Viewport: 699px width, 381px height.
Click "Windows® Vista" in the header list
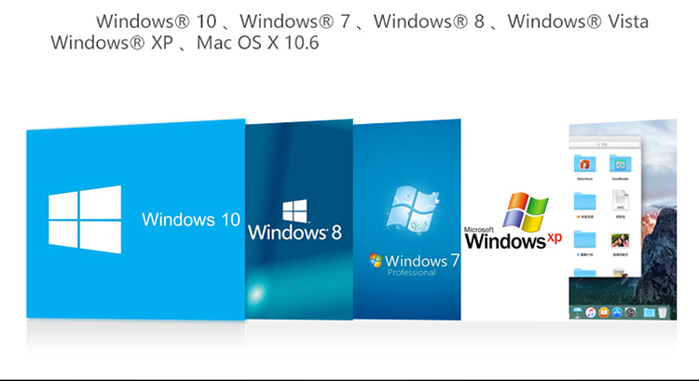[x=578, y=20]
